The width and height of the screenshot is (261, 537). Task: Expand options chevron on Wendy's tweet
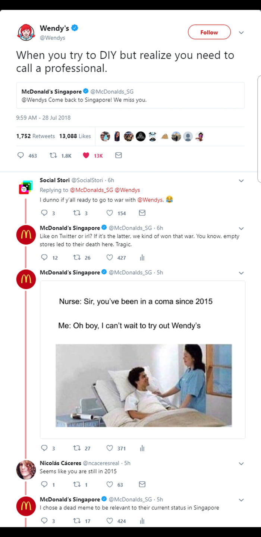241,32
